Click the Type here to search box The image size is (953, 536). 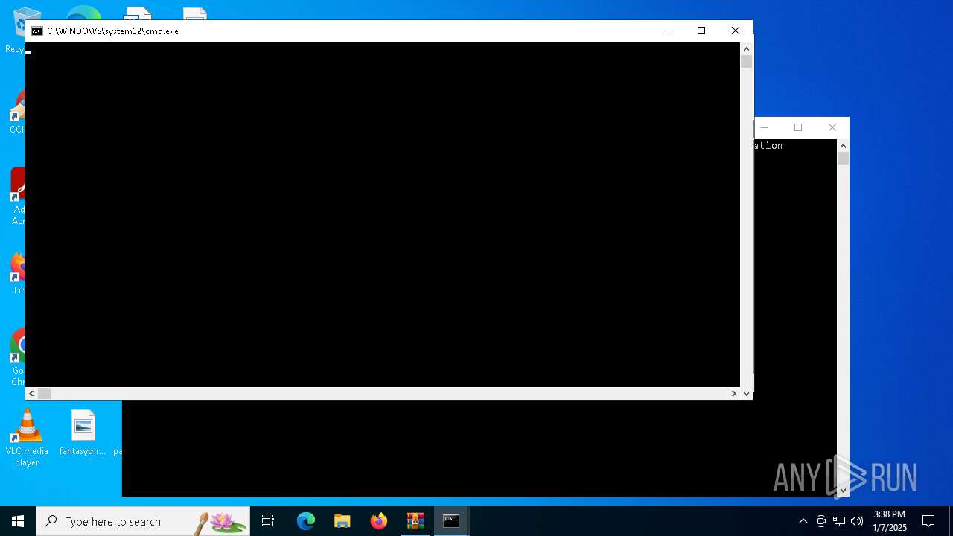point(143,521)
